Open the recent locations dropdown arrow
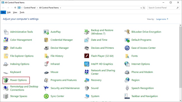 point(12,8)
